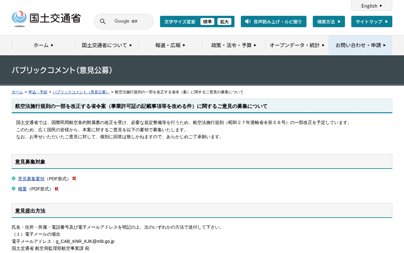Open the サイトマップ page
Image resolution: width=404 pixels, height=253 pixels.
tap(372, 22)
